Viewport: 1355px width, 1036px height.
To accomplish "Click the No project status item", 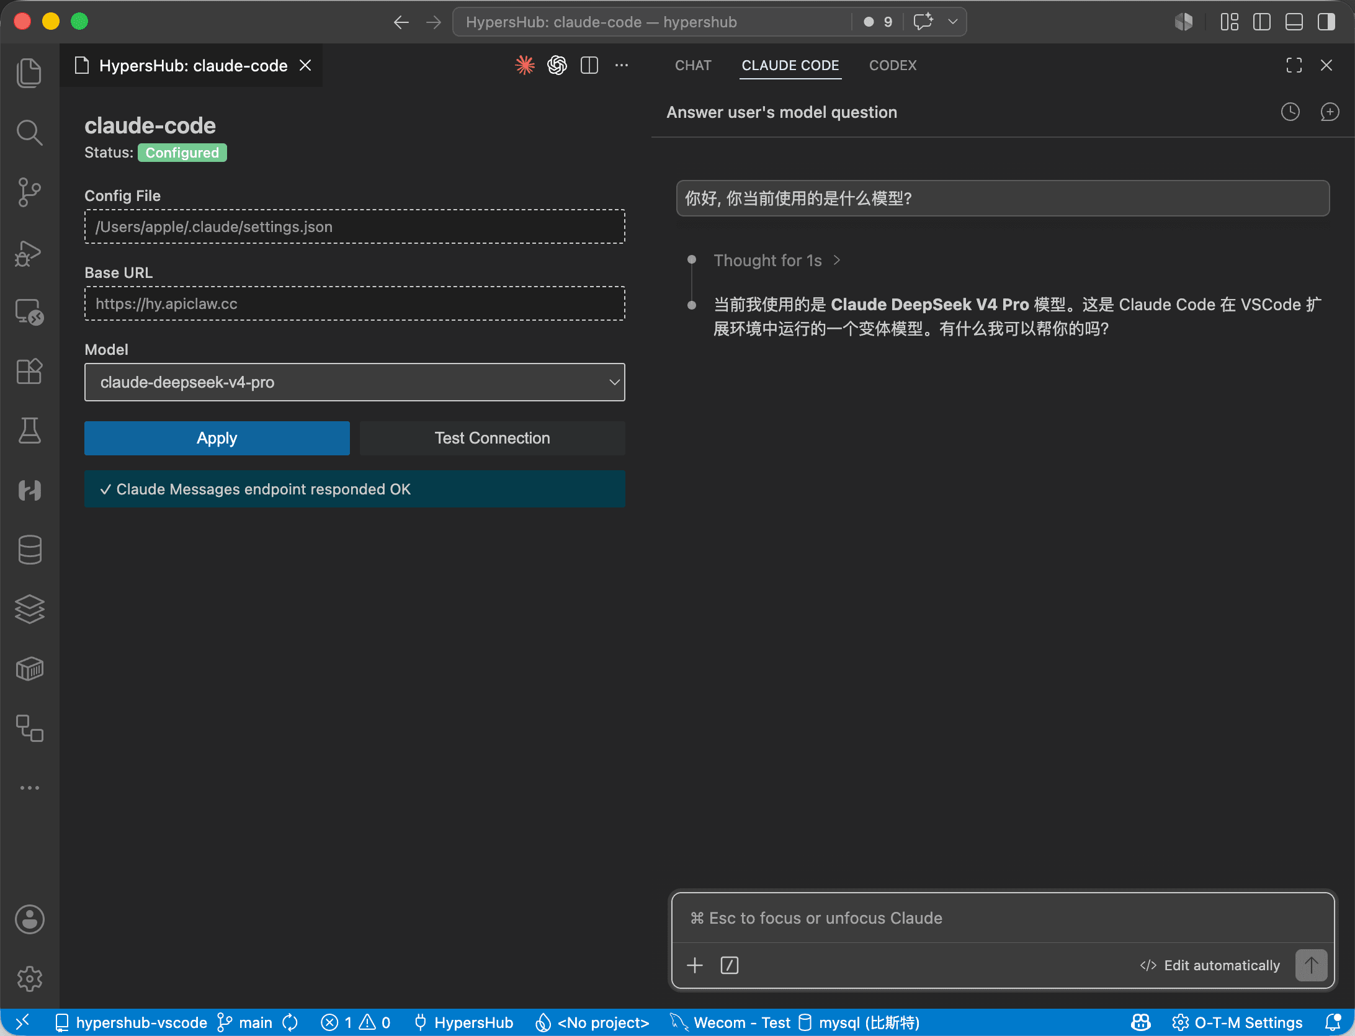I will tap(593, 1022).
